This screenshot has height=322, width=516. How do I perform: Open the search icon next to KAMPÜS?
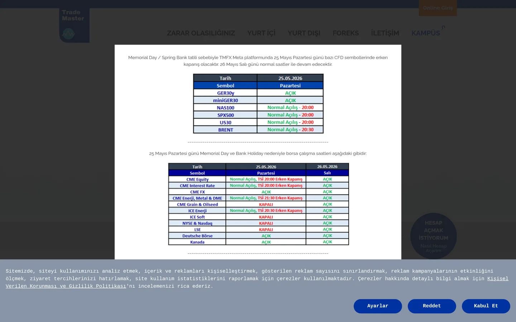pos(444,27)
